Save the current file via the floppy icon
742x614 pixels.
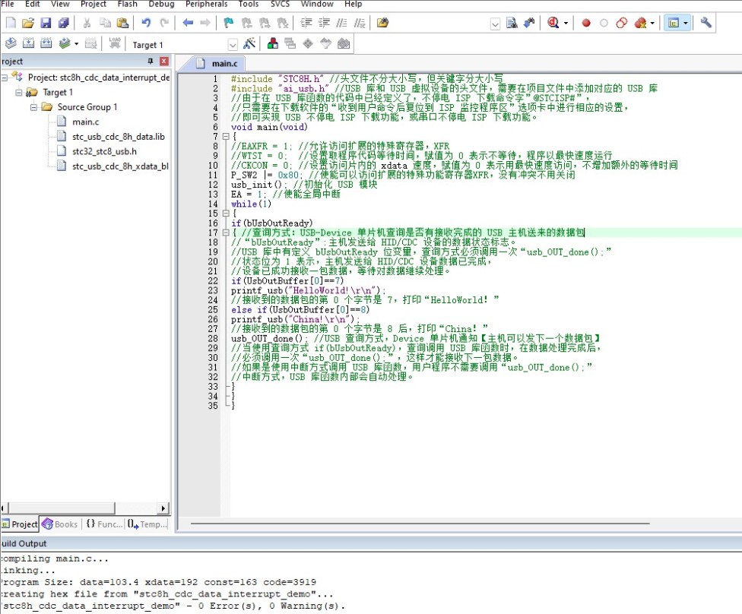pos(46,23)
